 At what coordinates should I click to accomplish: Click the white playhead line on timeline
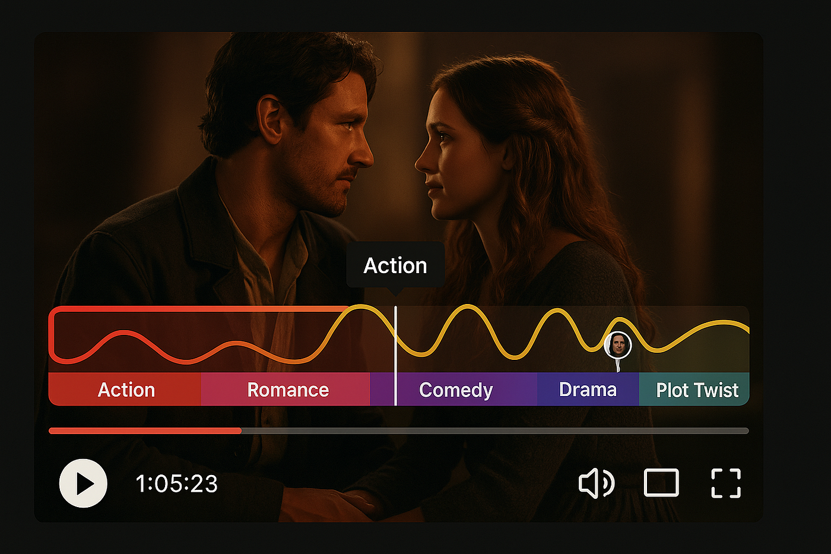tap(395, 356)
